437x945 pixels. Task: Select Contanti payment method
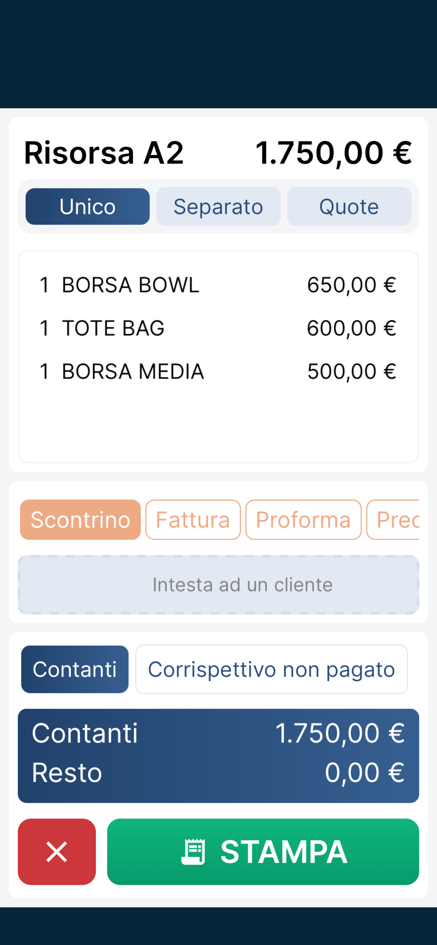75,669
